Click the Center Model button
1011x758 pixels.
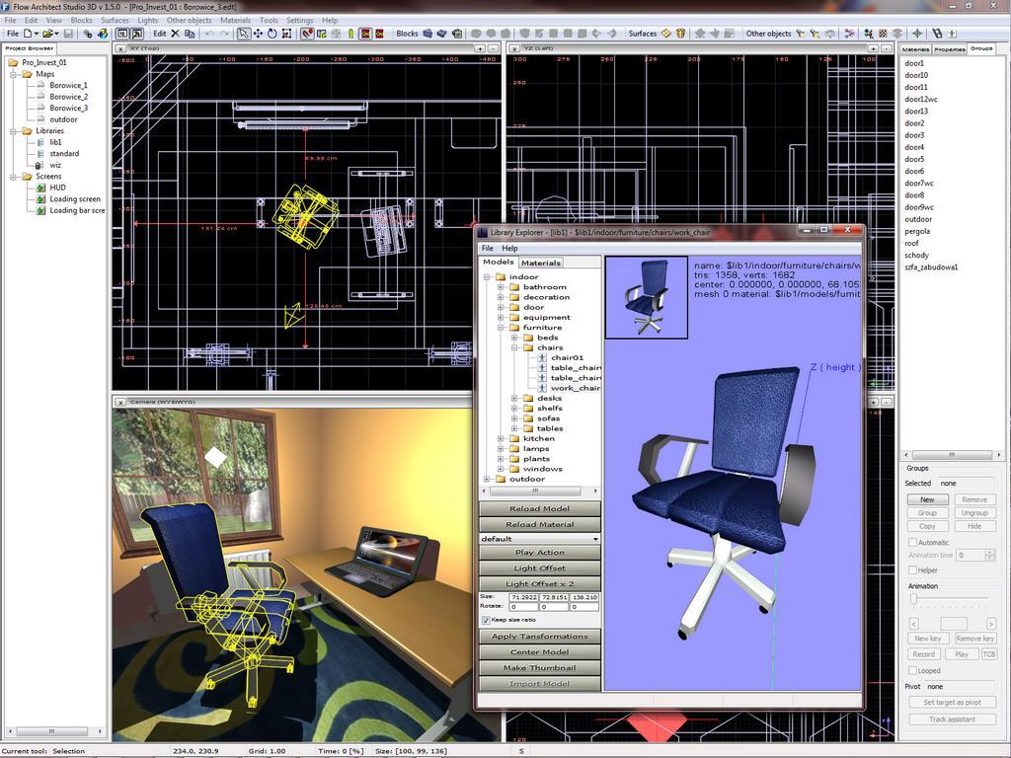click(x=540, y=651)
